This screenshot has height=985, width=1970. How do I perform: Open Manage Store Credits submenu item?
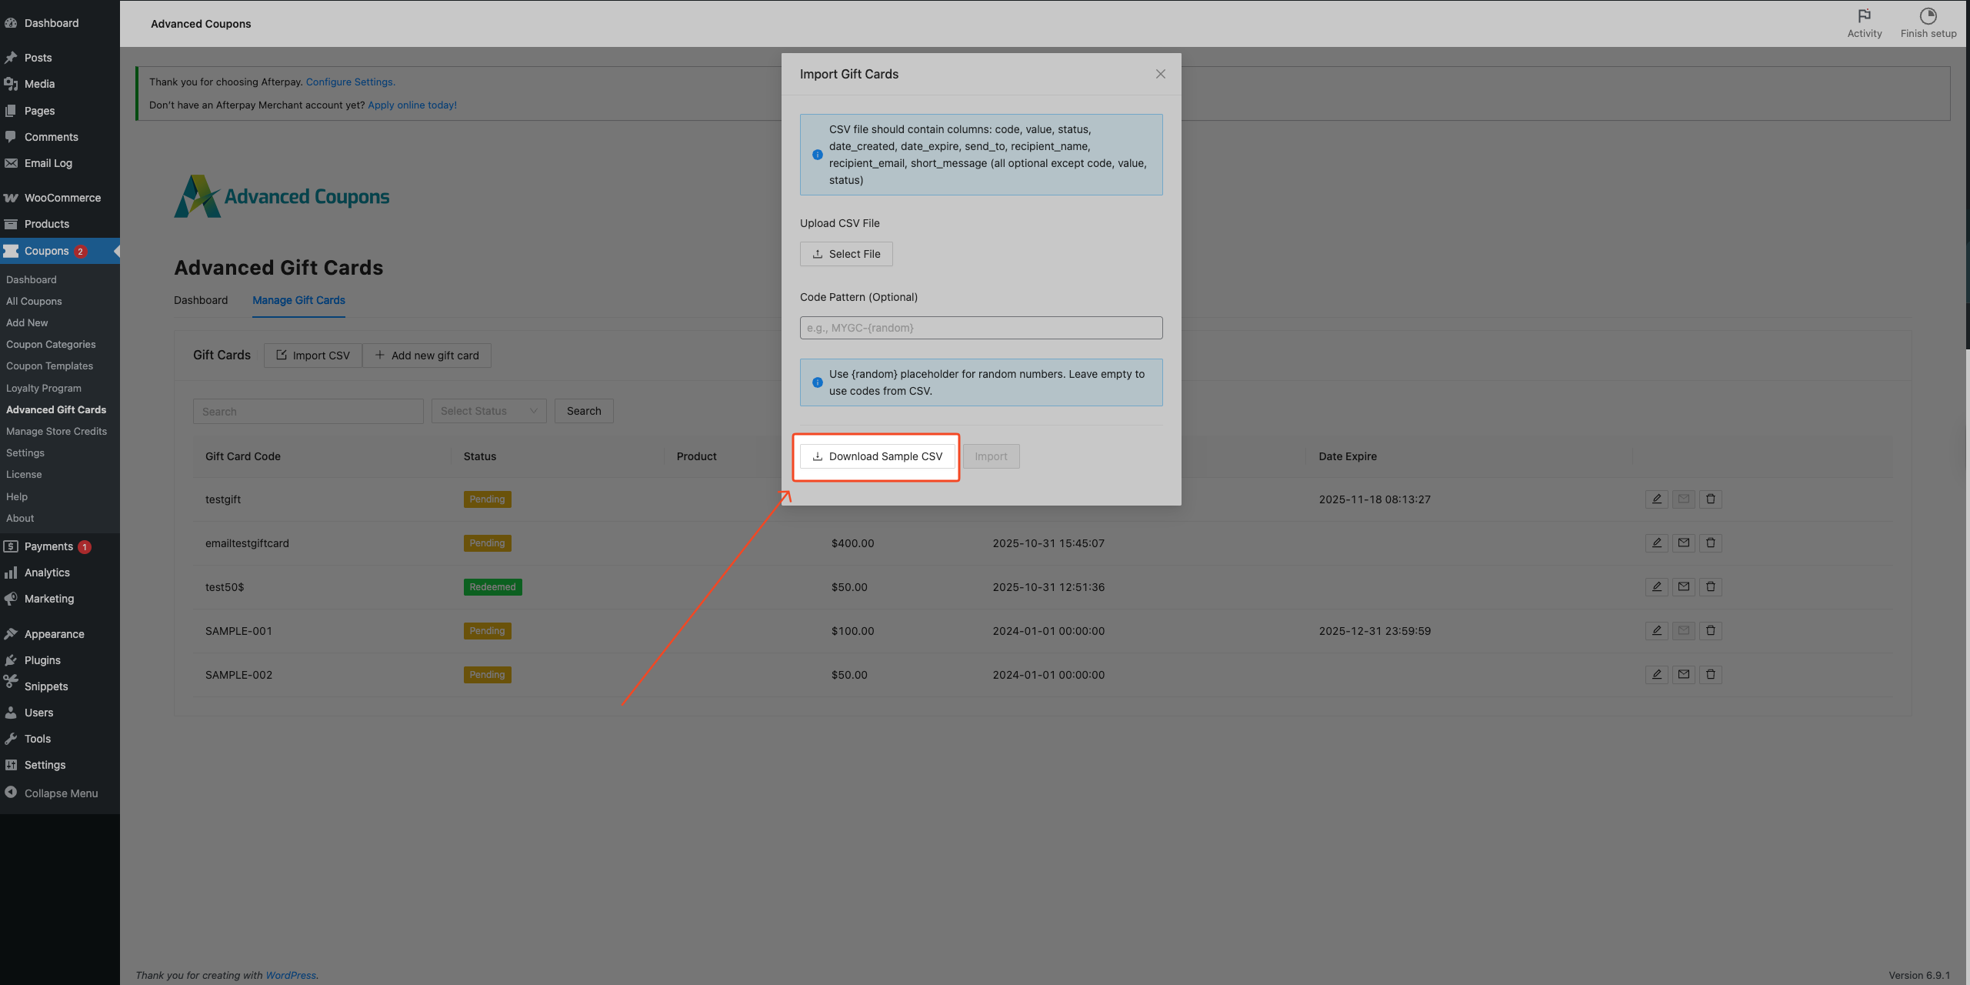pyautogui.click(x=56, y=431)
